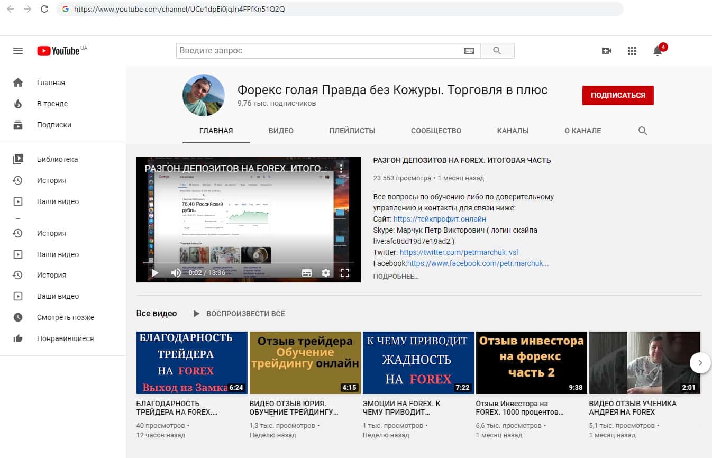Enter fullscreen mode on the video
Viewport: 712px width, 458px height.
point(345,273)
